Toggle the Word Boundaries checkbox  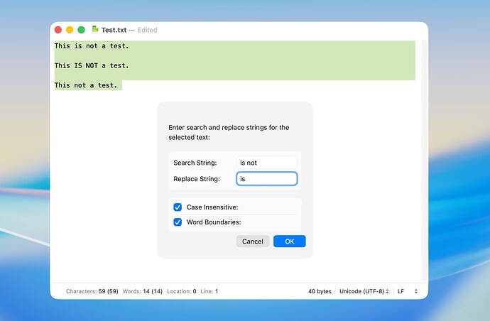point(178,222)
